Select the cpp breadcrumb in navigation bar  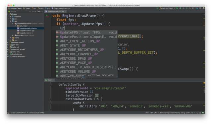[47, 8]
